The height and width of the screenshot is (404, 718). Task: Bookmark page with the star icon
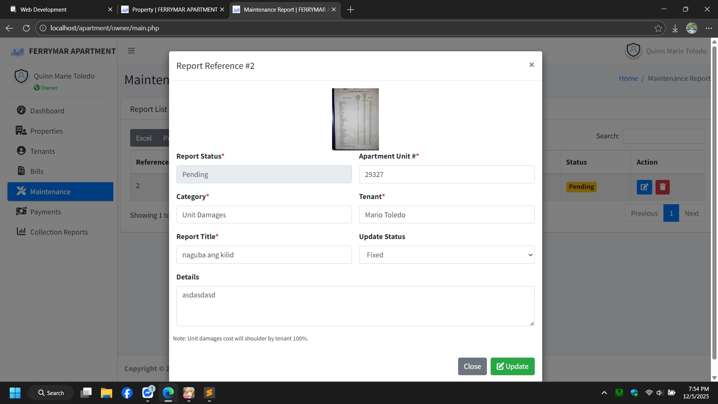[658, 28]
